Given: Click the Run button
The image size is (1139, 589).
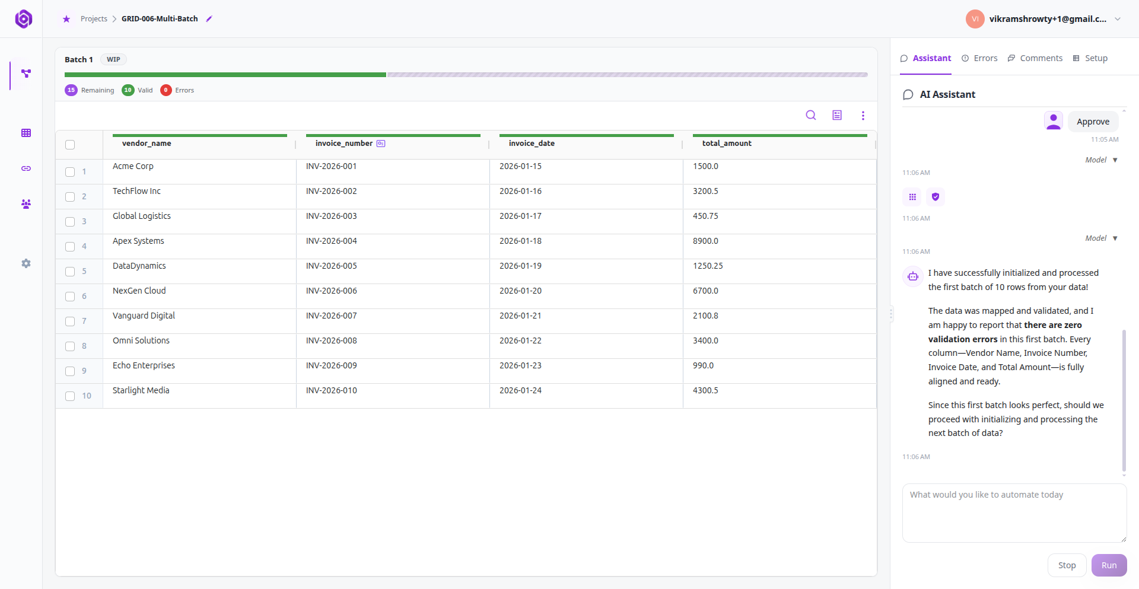Looking at the screenshot, I should [x=1109, y=565].
